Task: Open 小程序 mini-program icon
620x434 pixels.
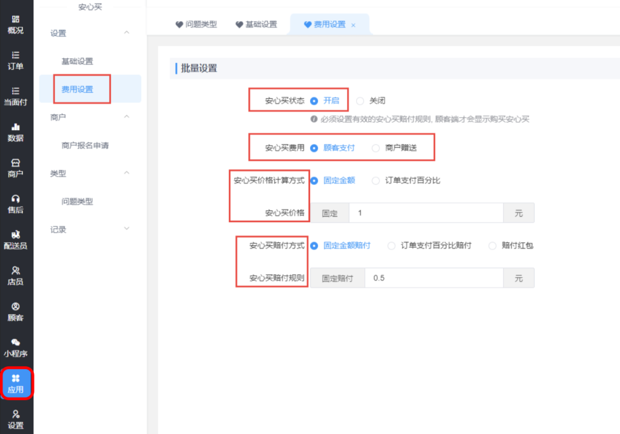Action: pyautogui.click(x=16, y=347)
